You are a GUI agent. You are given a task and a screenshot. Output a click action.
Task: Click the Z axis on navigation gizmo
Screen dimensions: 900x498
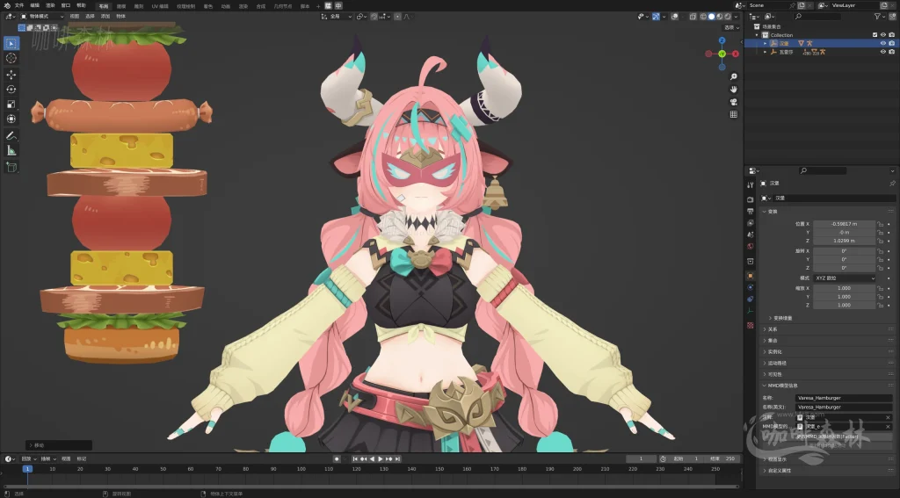click(722, 40)
